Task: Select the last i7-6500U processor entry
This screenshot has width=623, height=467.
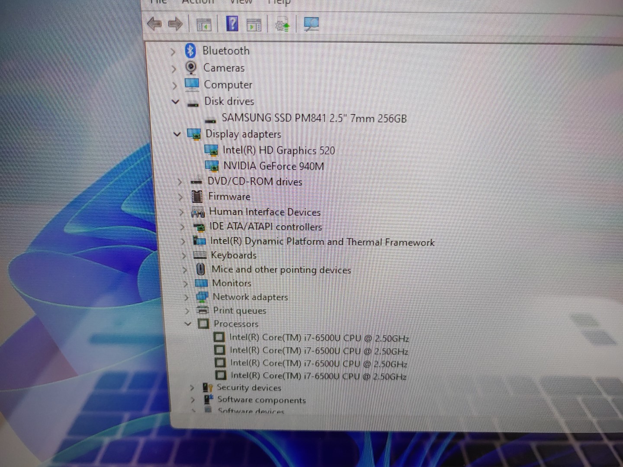Action: [318, 376]
